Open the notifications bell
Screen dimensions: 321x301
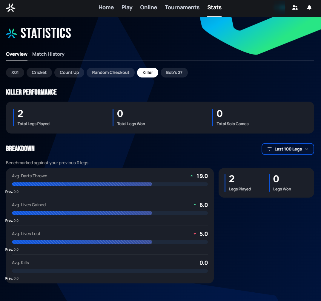[309, 7]
